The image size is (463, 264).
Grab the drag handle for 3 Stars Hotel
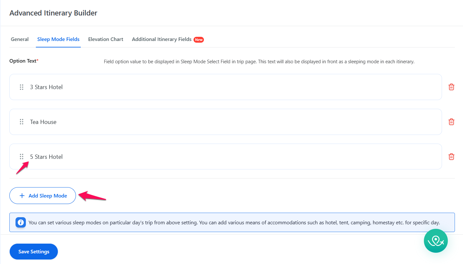point(22,87)
